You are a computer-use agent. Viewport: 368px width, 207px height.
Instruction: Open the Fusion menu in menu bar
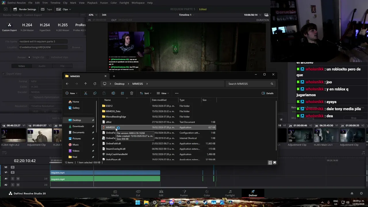pyautogui.click(x=104, y=3)
